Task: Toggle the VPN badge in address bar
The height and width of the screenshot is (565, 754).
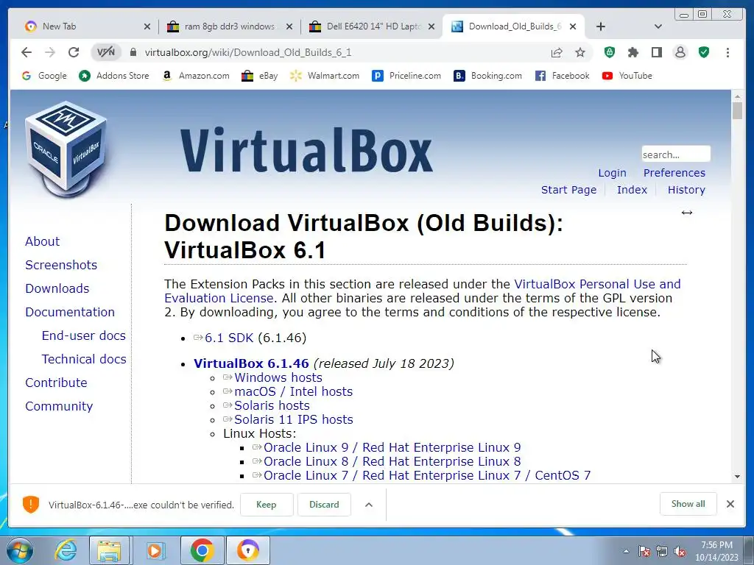Action: pos(106,52)
